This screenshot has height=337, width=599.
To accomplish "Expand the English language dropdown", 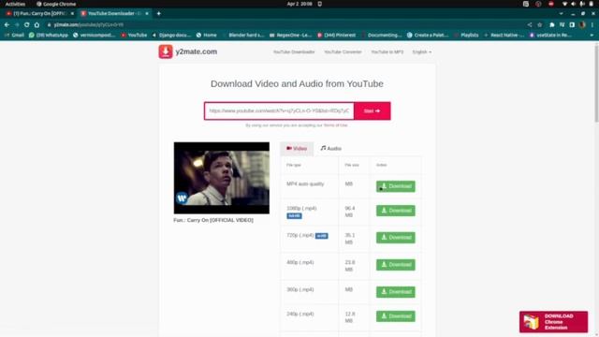I will click(422, 52).
